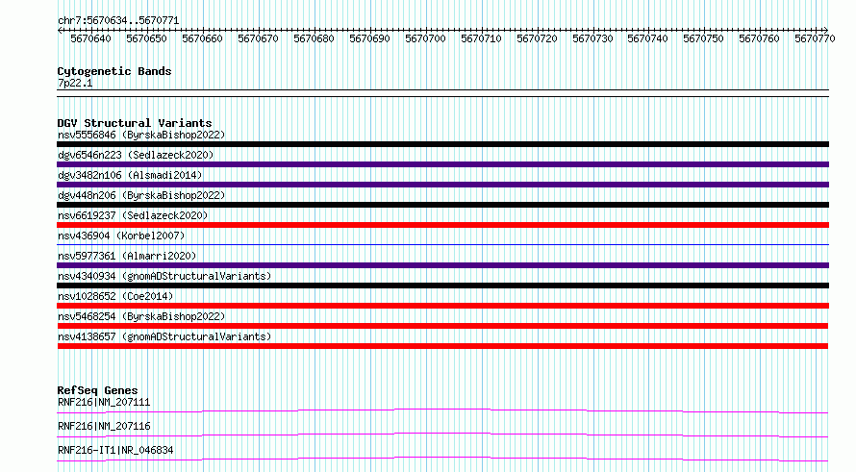Click the chr7:5670634..5670771 region label

pyautogui.click(x=118, y=21)
